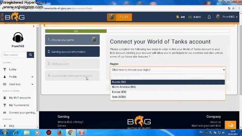Click the translate page icon in address bar
Screen dimensions: 242x136
point(229,8)
